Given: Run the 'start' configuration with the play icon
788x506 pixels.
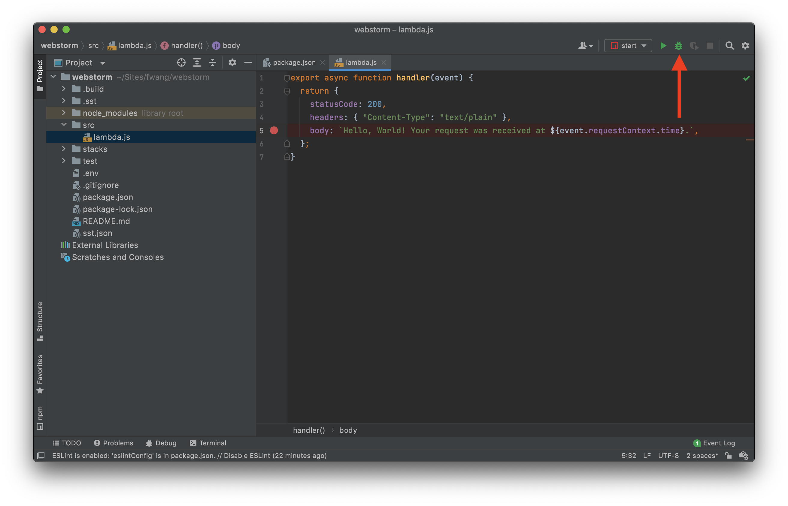Looking at the screenshot, I should [x=663, y=46].
